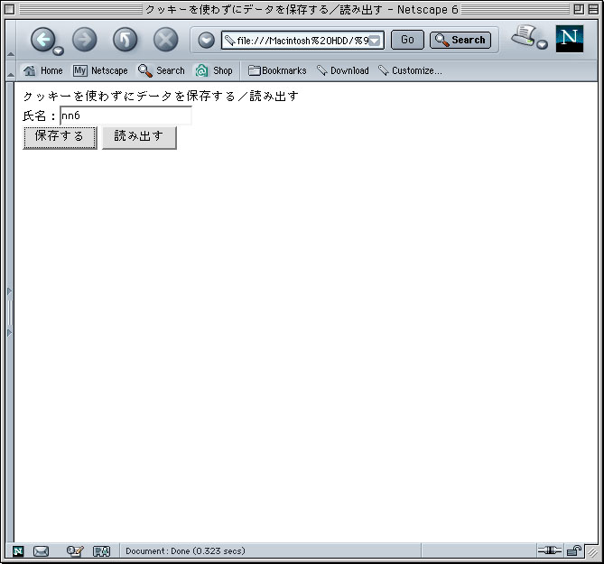
Task: Click the Document: Done status text
Action: point(185,550)
